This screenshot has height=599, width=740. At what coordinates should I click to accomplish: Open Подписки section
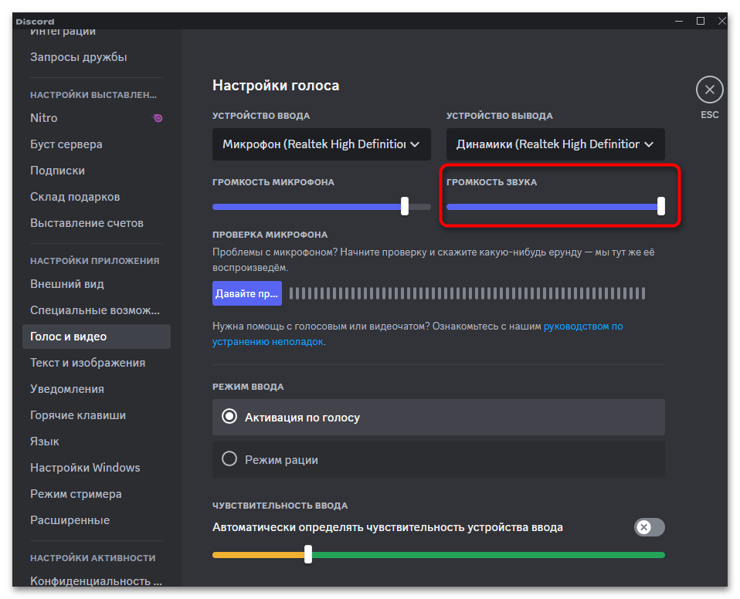(97, 171)
